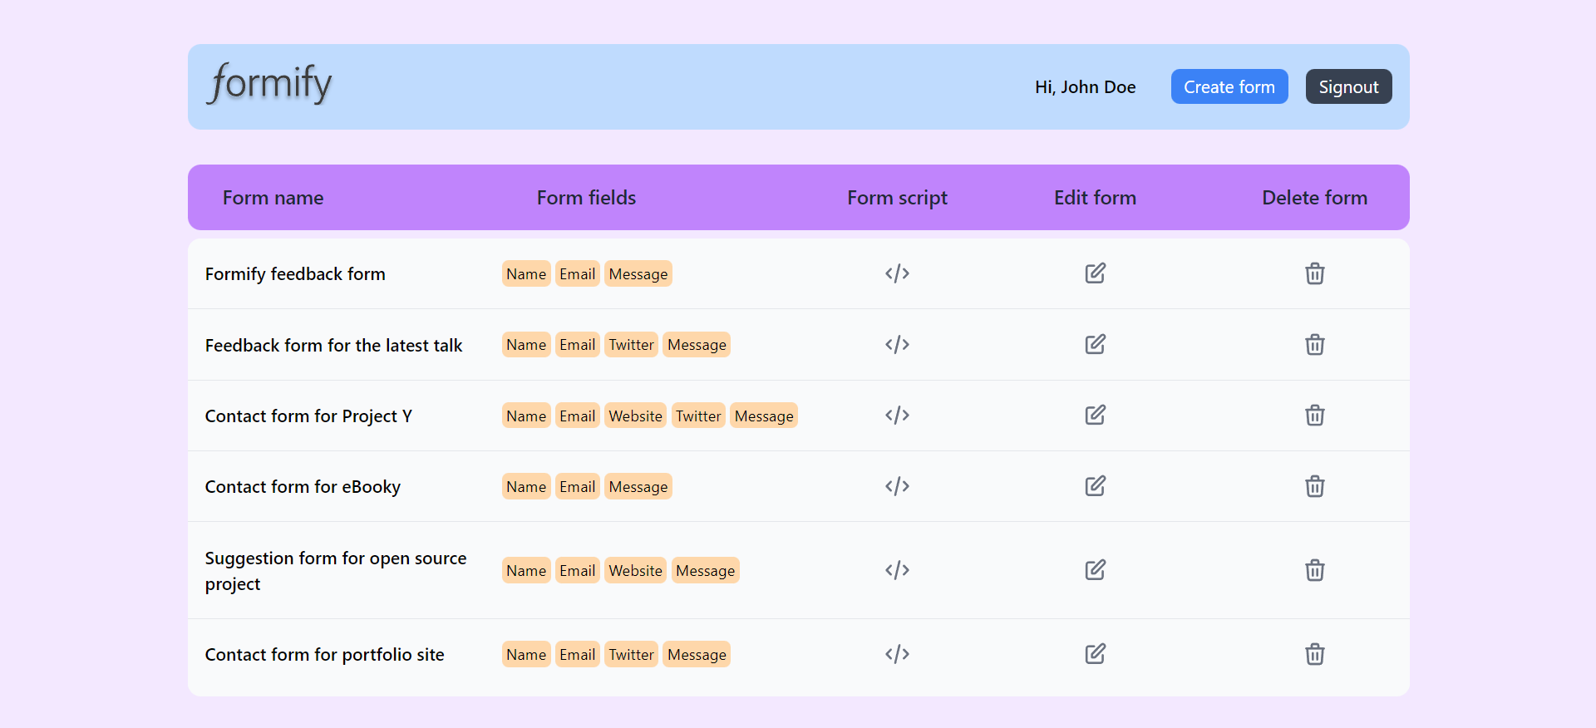
Task: Click Message tag in Project Y row
Action: [764, 416]
